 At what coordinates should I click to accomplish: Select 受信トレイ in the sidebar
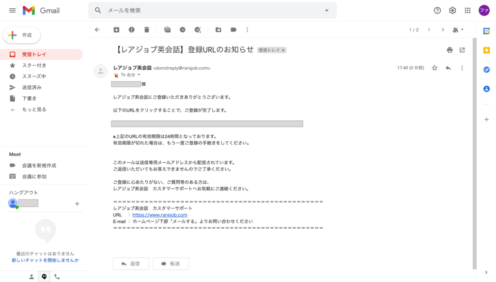tap(41, 54)
